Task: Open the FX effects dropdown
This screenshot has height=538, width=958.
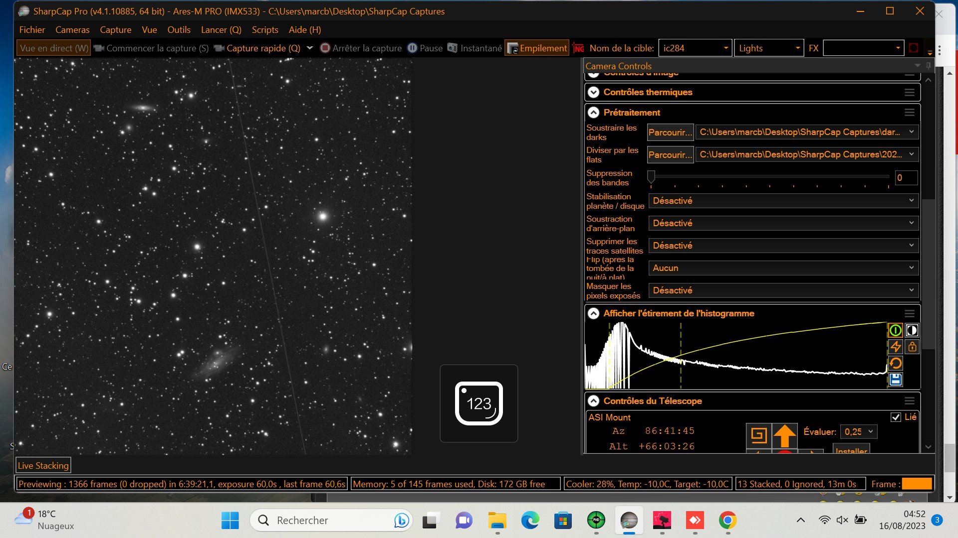Action: point(898,48)
